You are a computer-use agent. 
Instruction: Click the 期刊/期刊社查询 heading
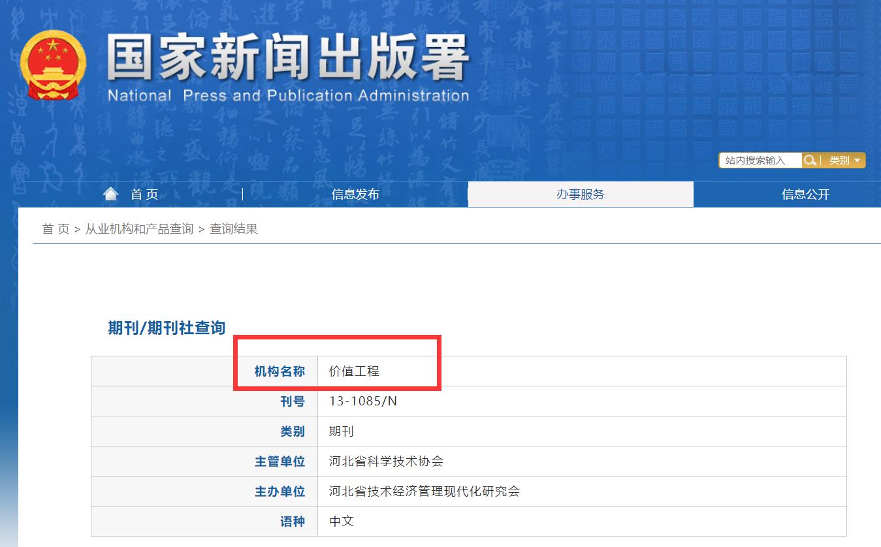pos(166,328)
